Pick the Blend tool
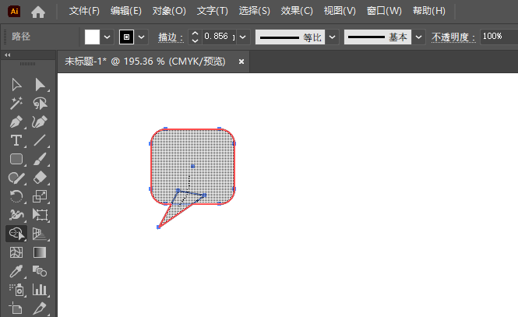Viewport: 518px width, 317px height. tap(40, 271)
